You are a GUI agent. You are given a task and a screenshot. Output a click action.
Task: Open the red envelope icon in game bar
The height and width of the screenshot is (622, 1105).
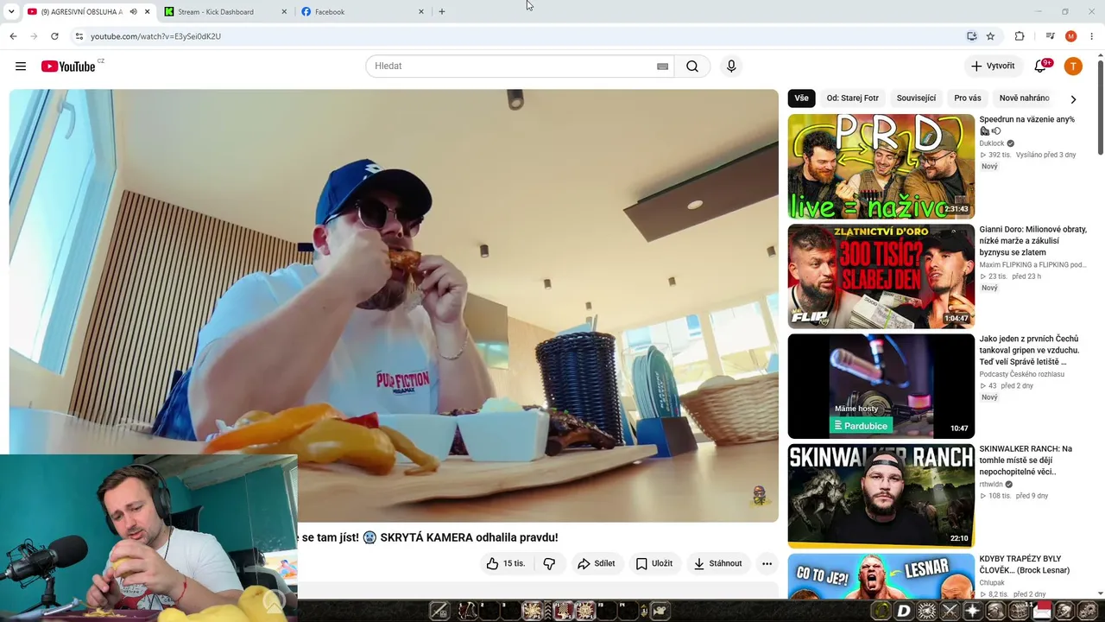1042,612
